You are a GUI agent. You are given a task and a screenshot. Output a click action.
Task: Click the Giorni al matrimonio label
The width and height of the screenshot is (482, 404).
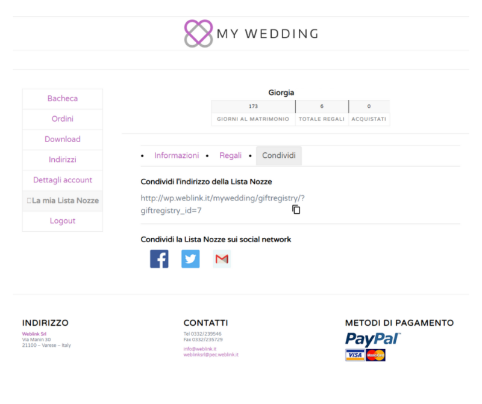tap(253, 119)
